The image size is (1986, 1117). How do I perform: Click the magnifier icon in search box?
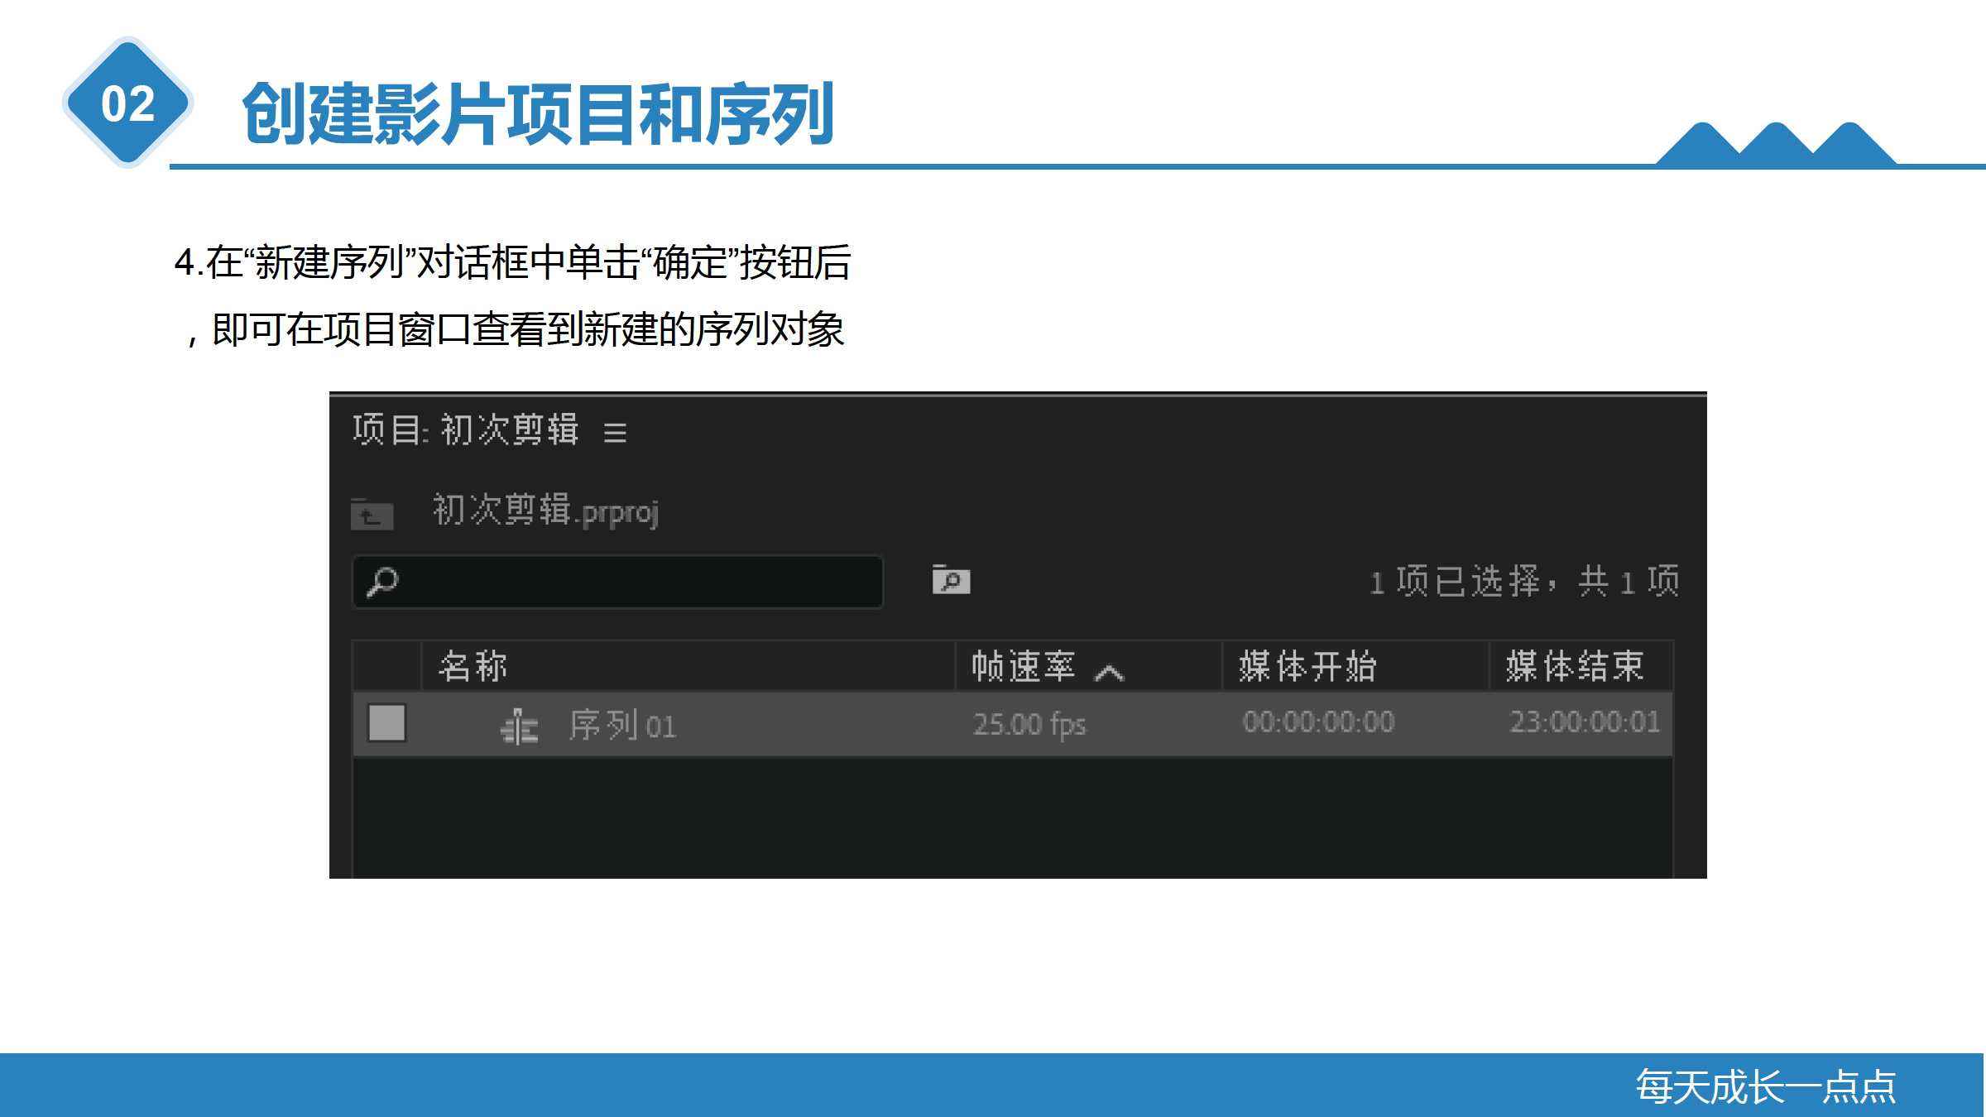click(382, 582)
